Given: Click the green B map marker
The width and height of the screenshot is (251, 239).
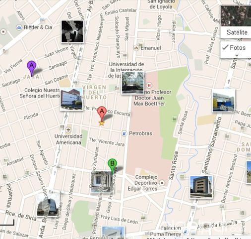Looking at the screenshot, I should pyautogui.click(x=112, y=166).
